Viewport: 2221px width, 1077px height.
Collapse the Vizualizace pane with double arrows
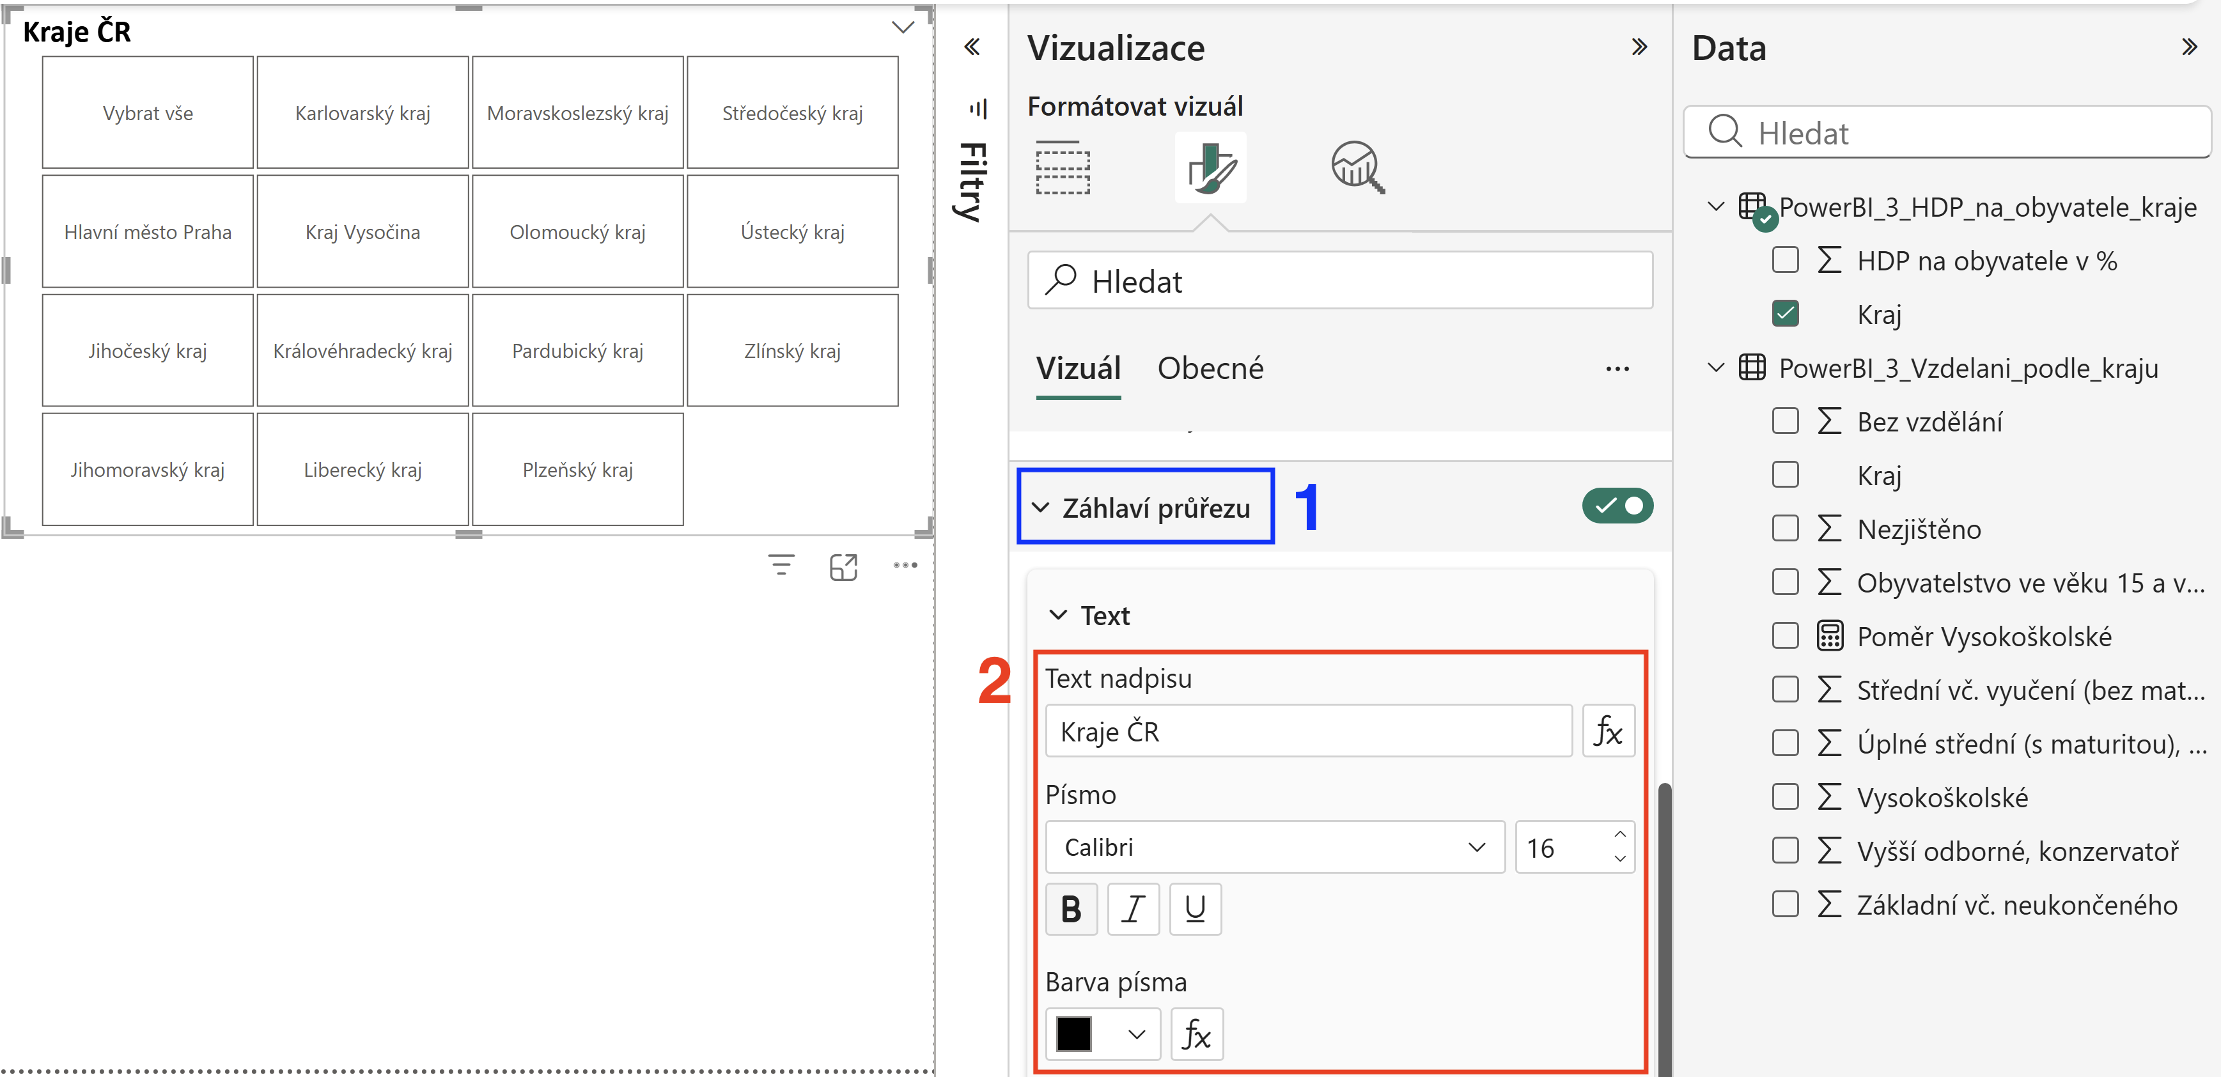tap(1639, 47)
